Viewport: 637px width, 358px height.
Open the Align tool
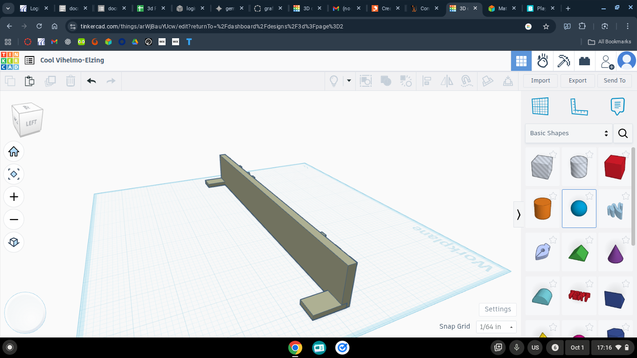426,81
